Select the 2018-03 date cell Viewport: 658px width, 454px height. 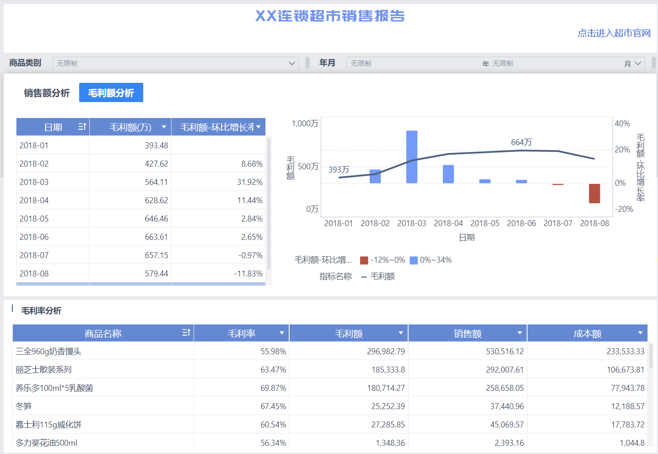[53, 182]
